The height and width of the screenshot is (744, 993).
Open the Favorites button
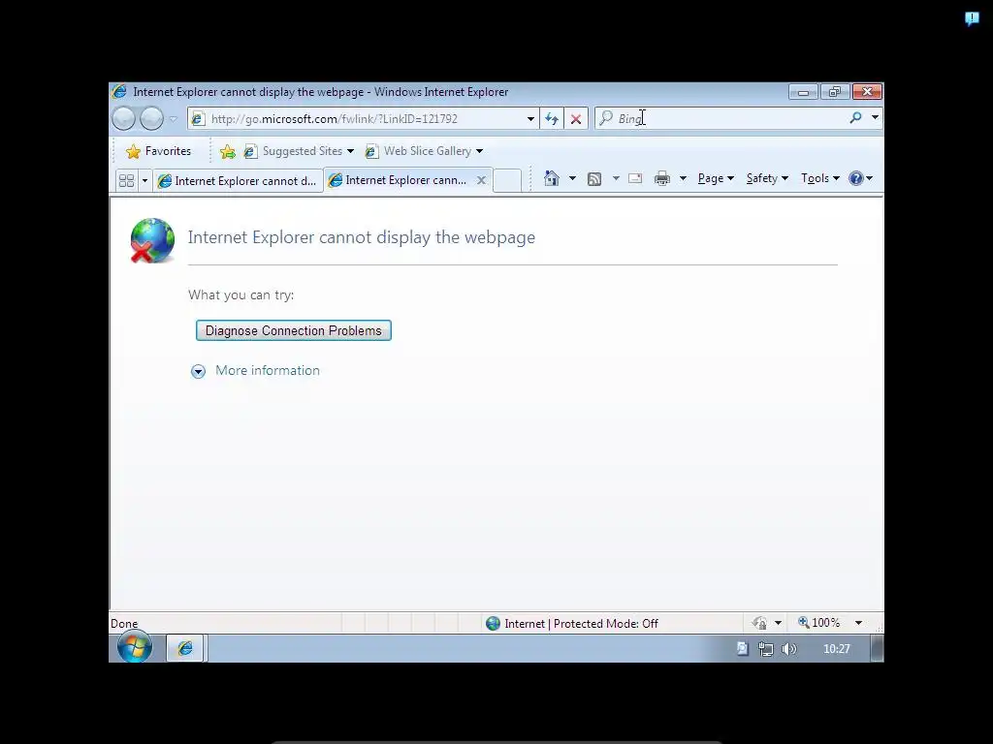tap(158, 151)
